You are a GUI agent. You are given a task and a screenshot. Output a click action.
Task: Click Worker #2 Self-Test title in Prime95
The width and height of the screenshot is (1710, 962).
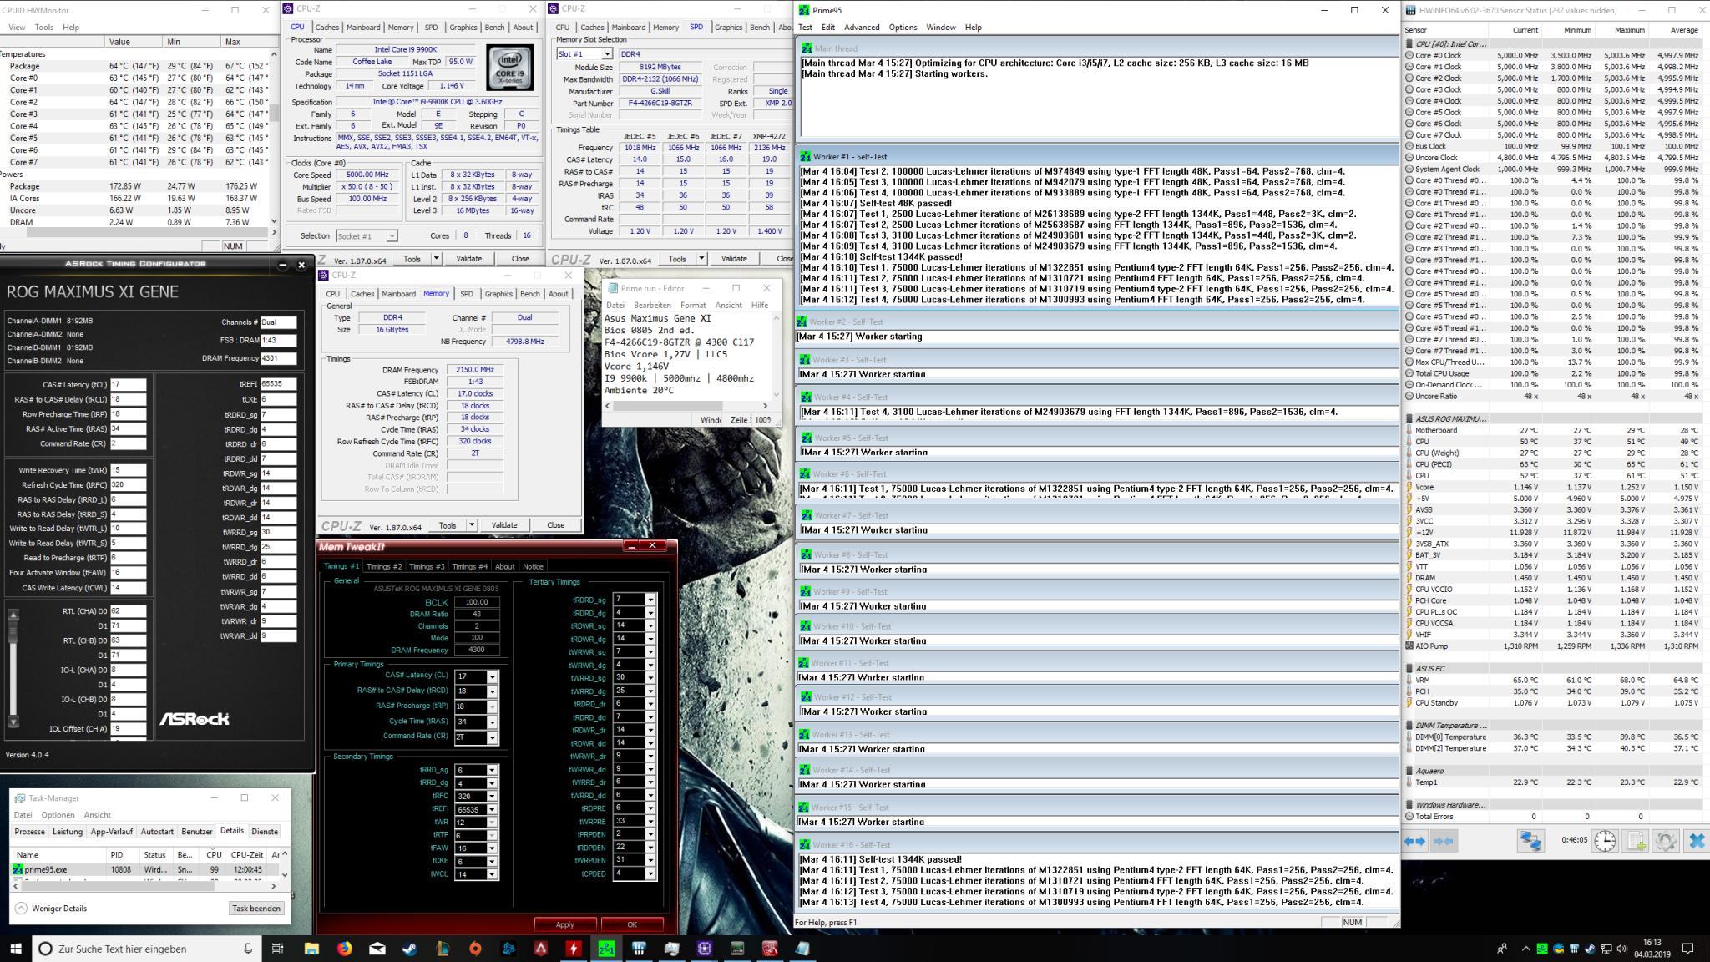point(846,322)
